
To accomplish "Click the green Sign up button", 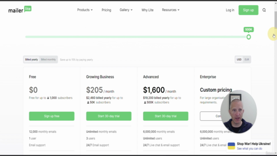I will pyautogui.click(x=248, y=10).
